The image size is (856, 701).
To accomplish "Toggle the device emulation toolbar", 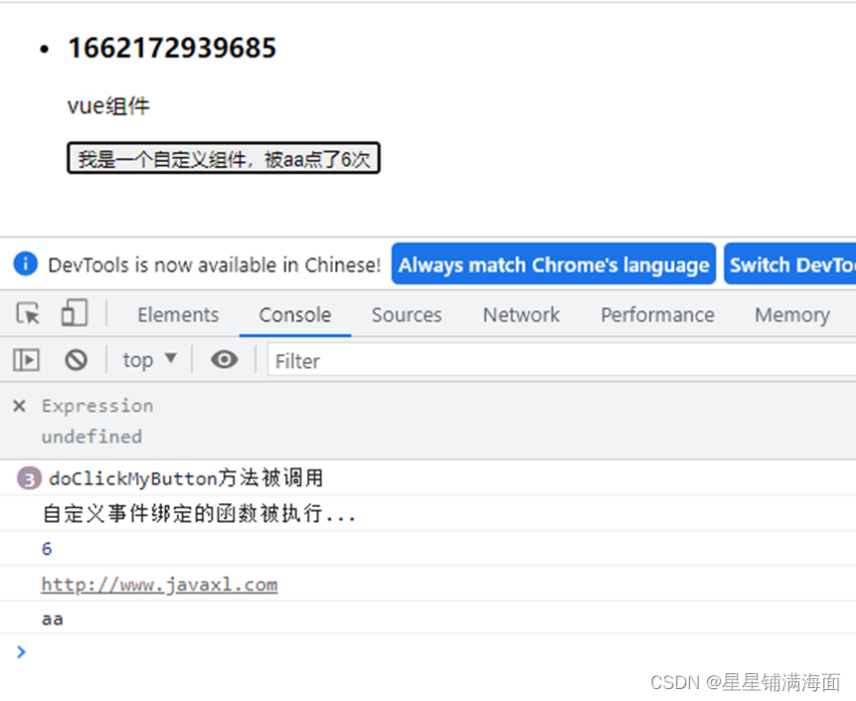I will click(x=75, y=312).
